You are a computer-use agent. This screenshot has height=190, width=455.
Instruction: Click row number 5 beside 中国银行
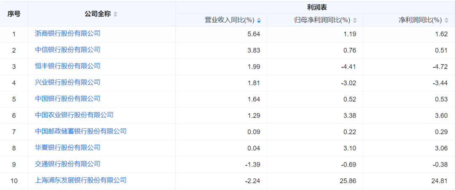(14, 99)
